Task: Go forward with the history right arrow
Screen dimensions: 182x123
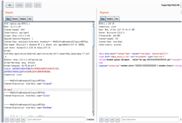Action: pyautogui.click(x=36, y=5)
